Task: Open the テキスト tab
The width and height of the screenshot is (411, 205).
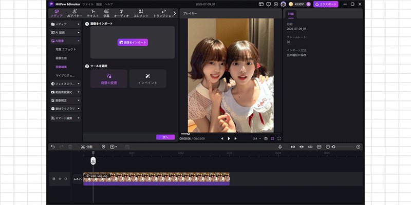Action: [x=93, y=14]
